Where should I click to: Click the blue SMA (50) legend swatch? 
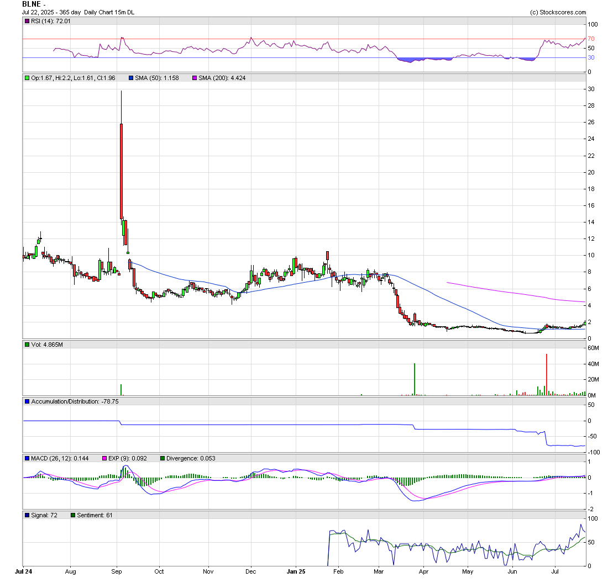point(131,78)
